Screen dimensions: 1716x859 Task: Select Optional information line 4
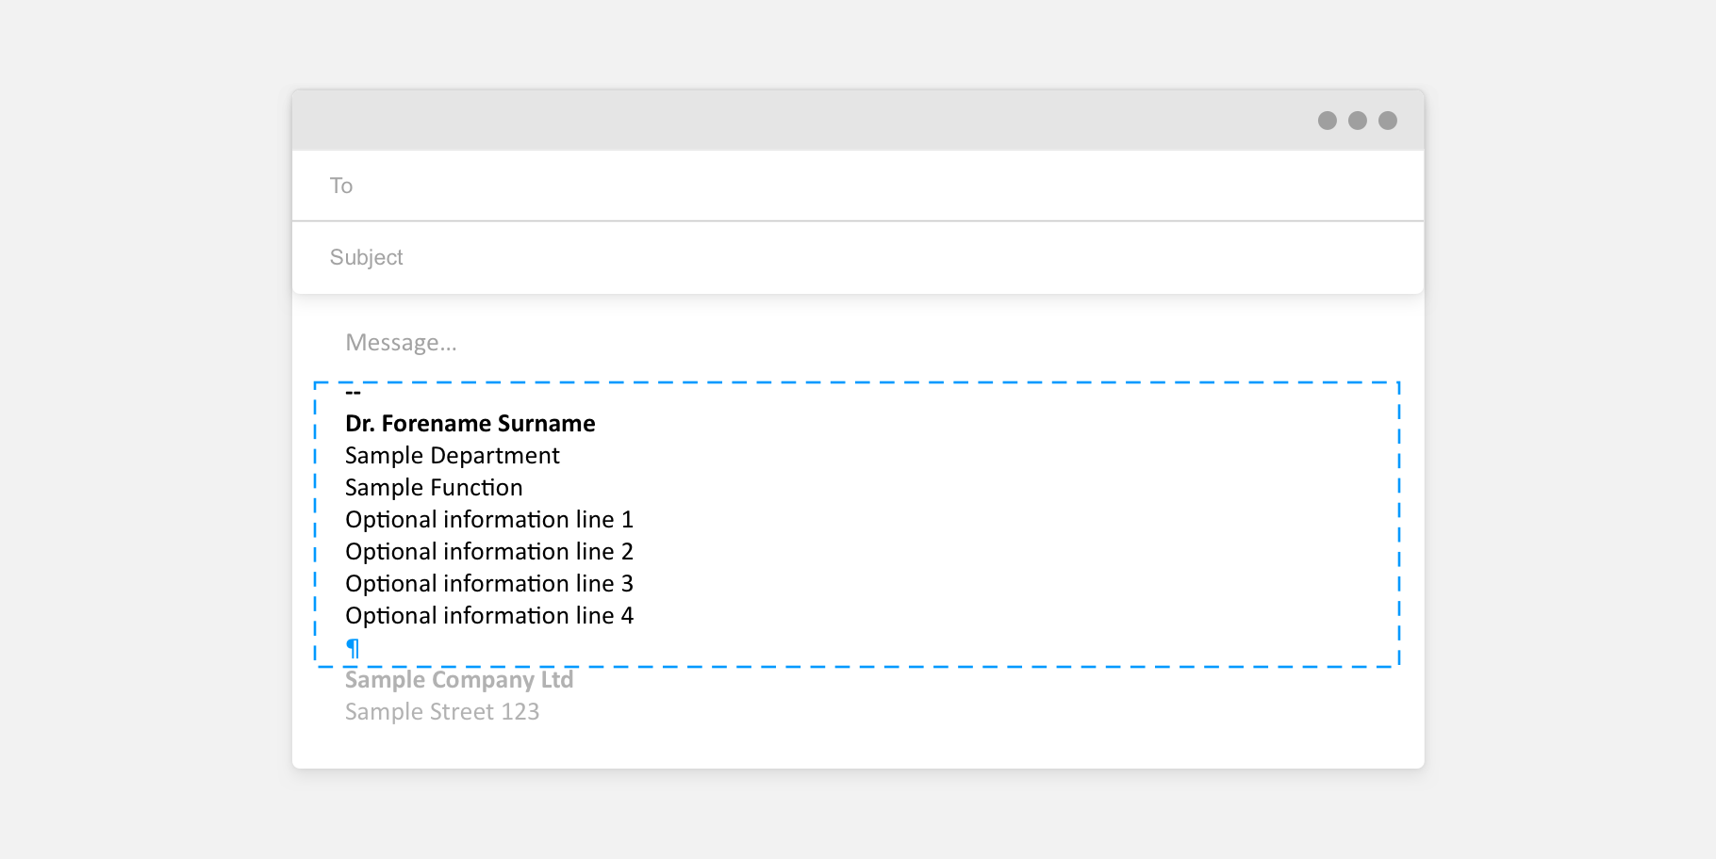coord(488,616)
